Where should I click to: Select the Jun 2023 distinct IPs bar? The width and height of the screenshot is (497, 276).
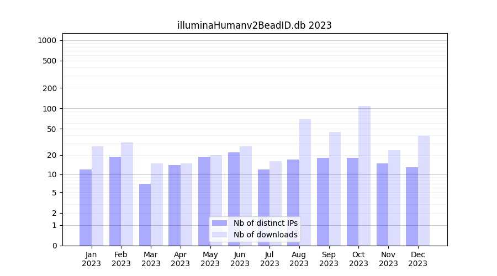[x=234, y=199]
